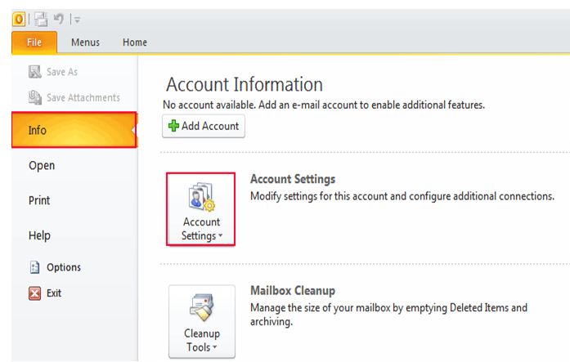Click the Outlook application icon in title bar
Screen dimensions: 570x362
click(19, 19)
